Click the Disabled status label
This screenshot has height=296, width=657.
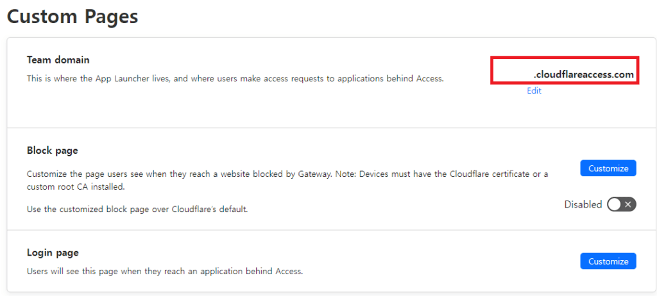coord(583,204)
